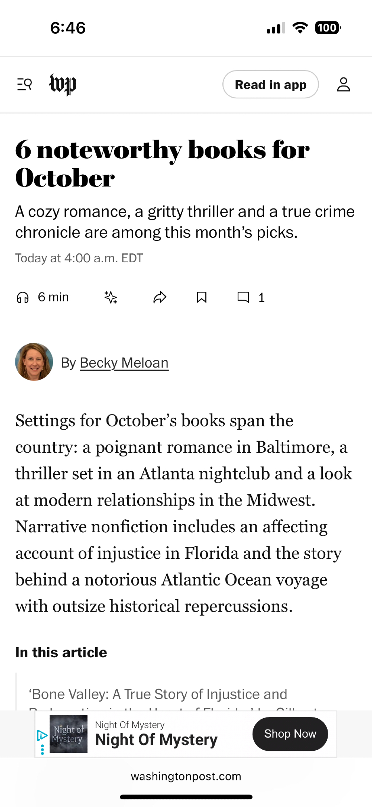Share the article with arrow icon
Viewport: 372px width, 807px height.
[x=160, y=297]
